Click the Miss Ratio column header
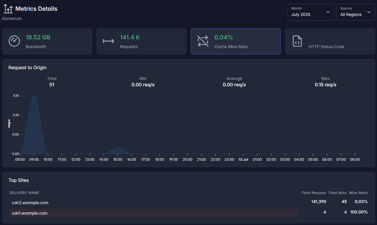The image size is (377, 225). tap(358, 193)
